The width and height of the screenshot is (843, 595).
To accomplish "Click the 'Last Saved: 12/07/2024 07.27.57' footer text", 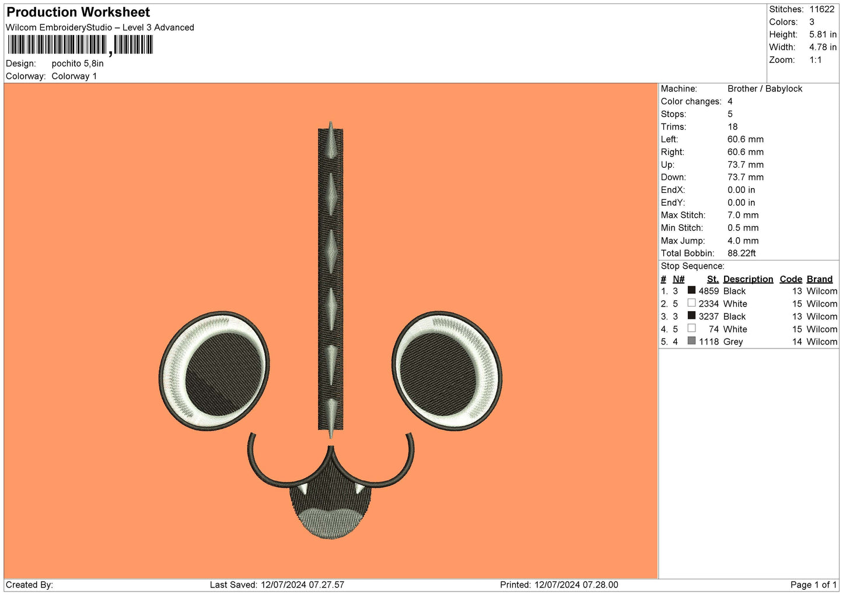I will click(277, 585).
